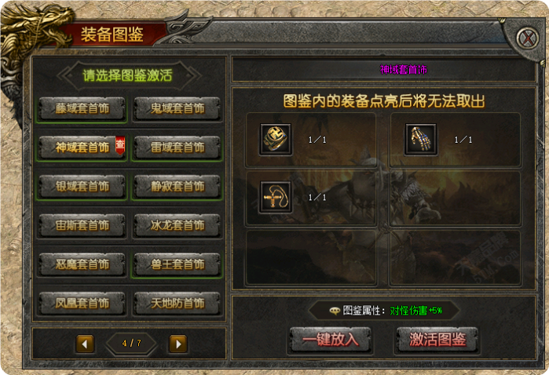Image resolution: width=549 pixels, height=375 pixels.
Task: Open the 兽王套首饰 set
Action: click(x=178, y=264)
